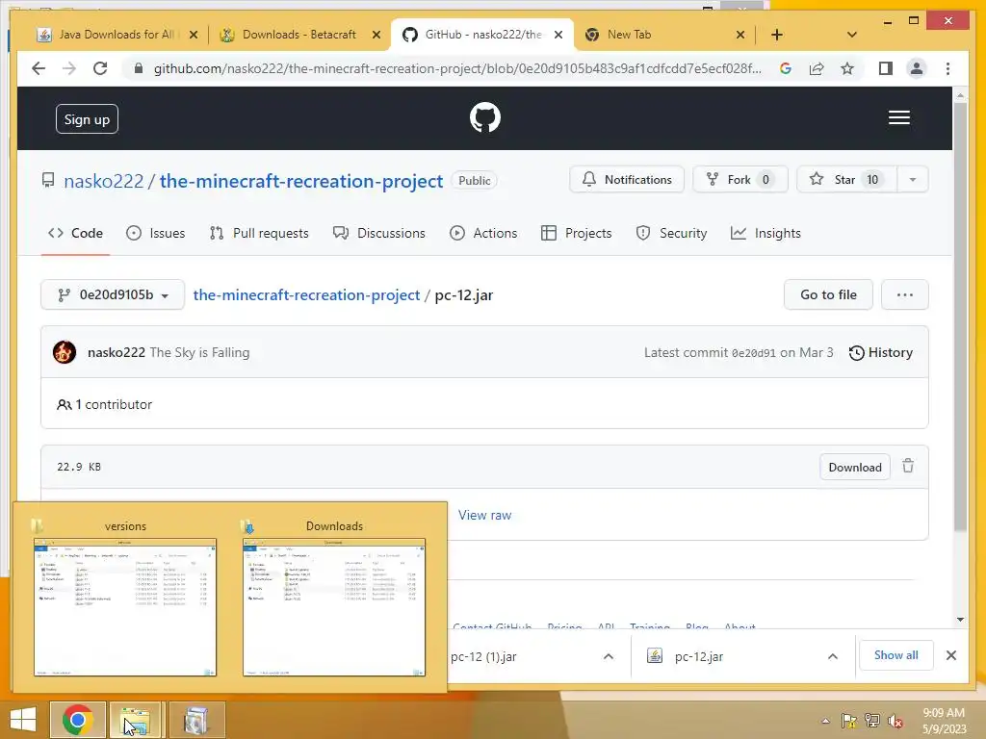The height and width of the screenshot is (739, 986).
Task: Go to Actions tab
Action: 483,233
